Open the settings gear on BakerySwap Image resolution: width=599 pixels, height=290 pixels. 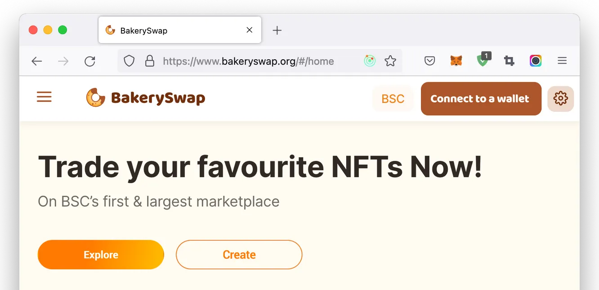(560, 99)
